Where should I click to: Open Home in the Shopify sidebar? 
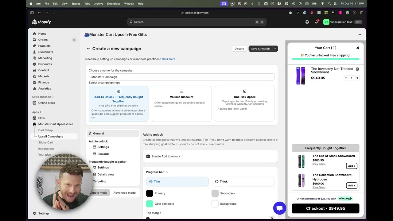[x=42, y=33]
